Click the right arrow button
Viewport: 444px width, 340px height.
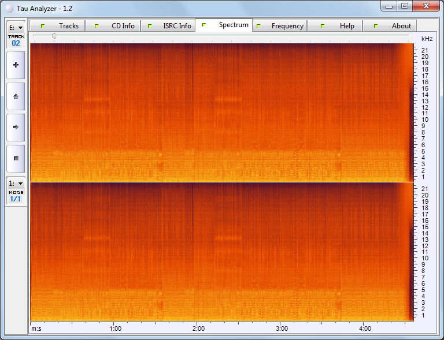pos(16,127)
